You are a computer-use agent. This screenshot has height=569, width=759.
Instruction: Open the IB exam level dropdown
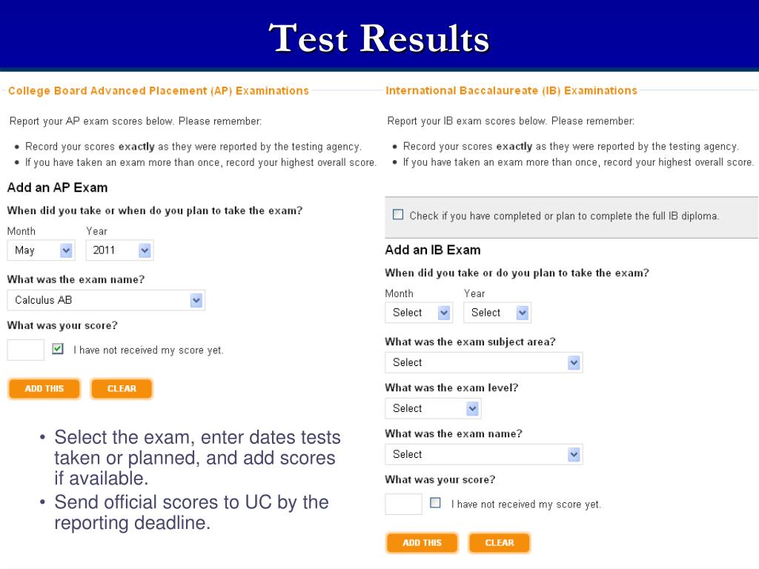[433, 408]
